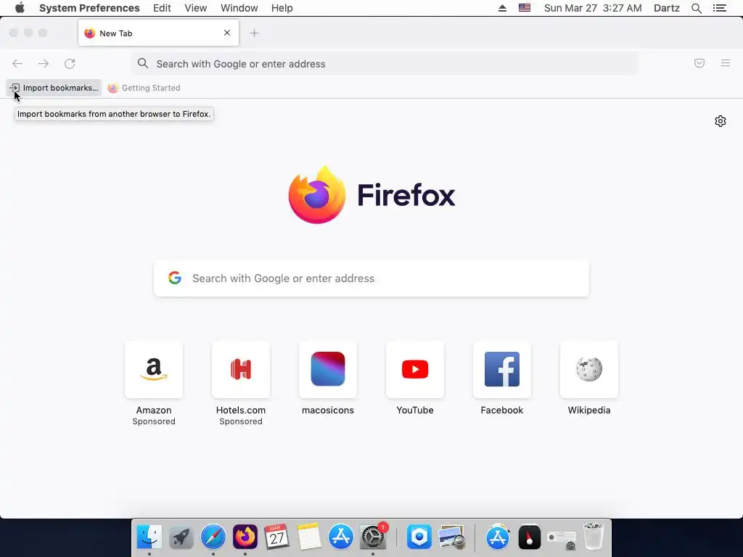Click the search magnifier in address bar
This screenshot has width=743, height=557.
(x=143, y=63)
